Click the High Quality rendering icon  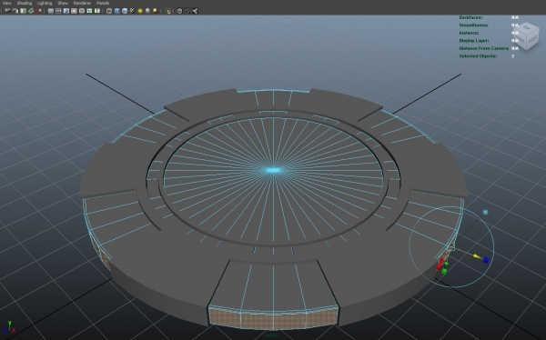(156, 11)
